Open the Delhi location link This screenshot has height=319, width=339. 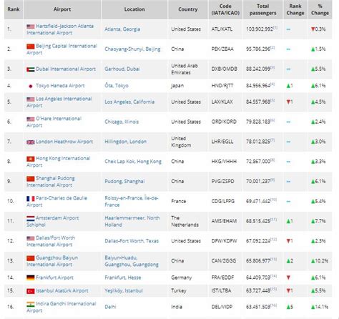[110, 307]
